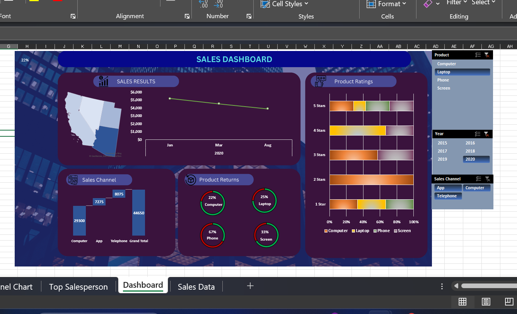
Task: Open Alignment settings dialog launcher
Action: pos(187,16)
